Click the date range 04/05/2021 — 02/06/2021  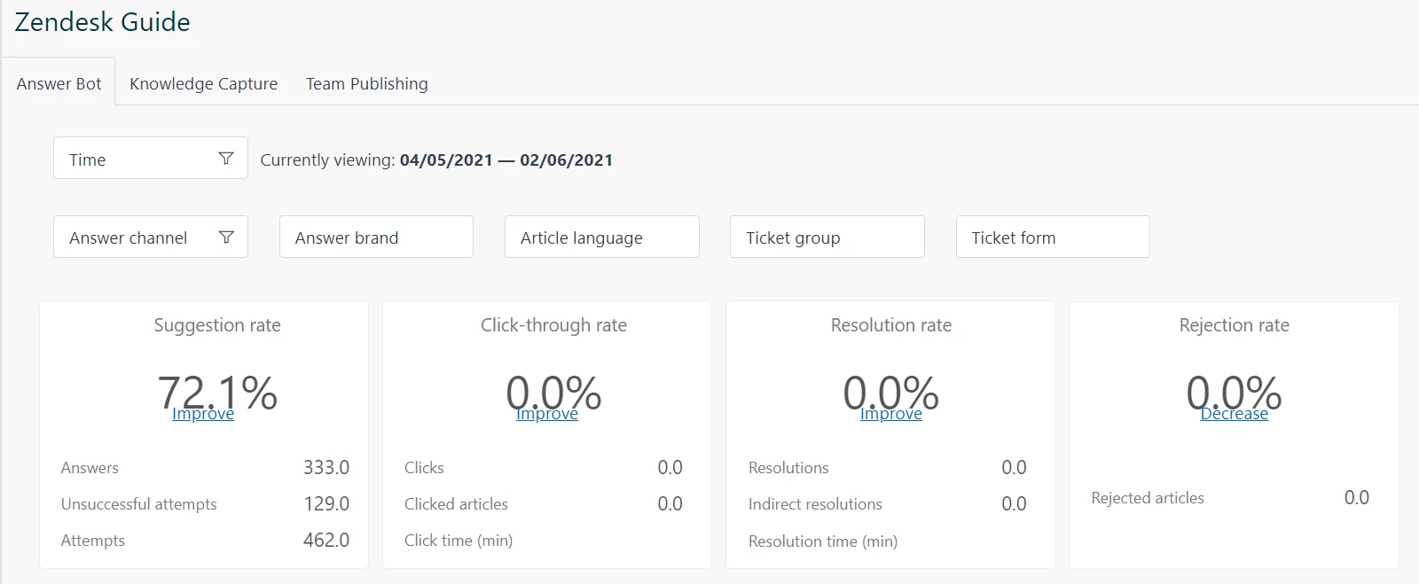(506, 160)
